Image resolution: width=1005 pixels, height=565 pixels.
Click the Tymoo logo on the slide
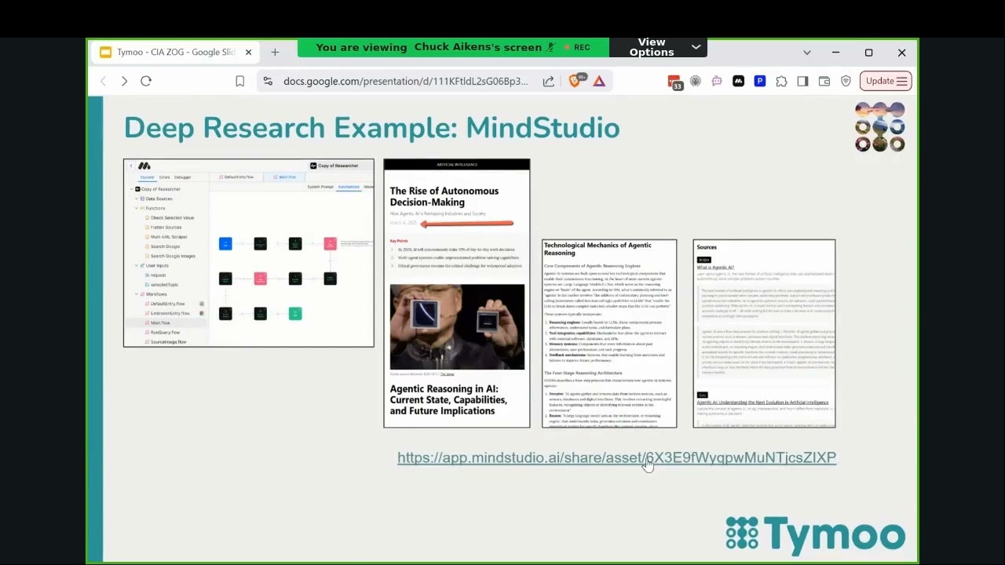click(x=815, y=534)
